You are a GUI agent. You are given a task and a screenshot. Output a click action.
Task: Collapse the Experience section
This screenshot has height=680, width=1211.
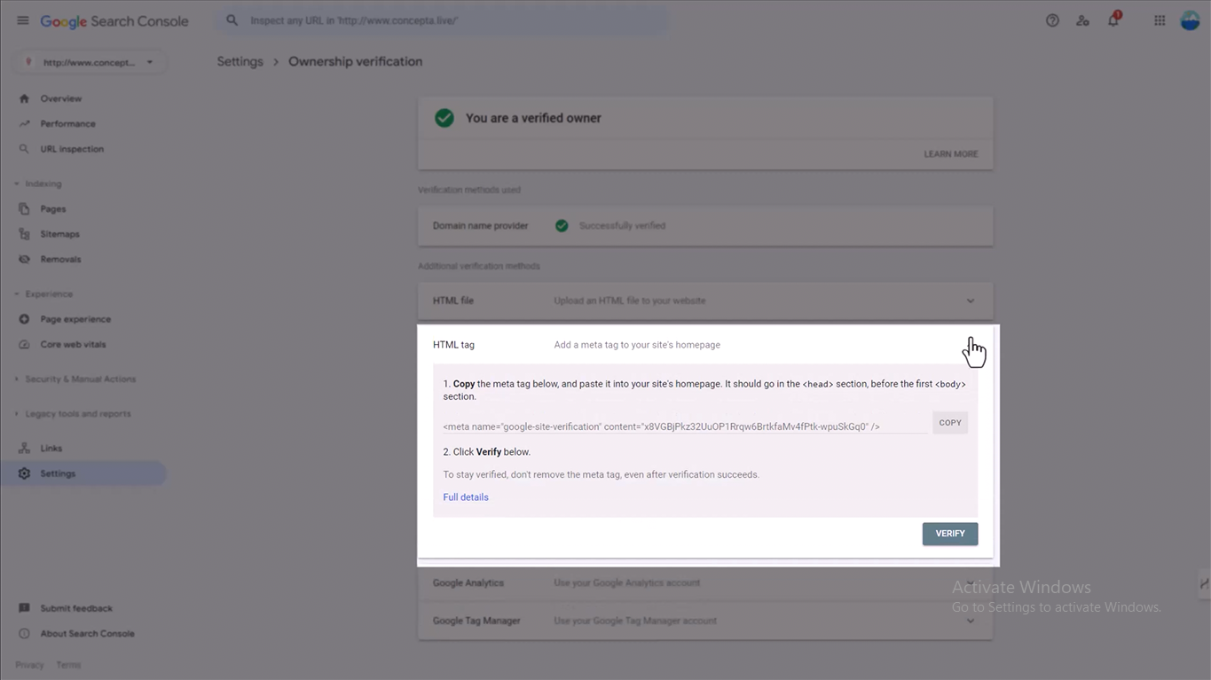pyautogui.click(x=44, y=293)
